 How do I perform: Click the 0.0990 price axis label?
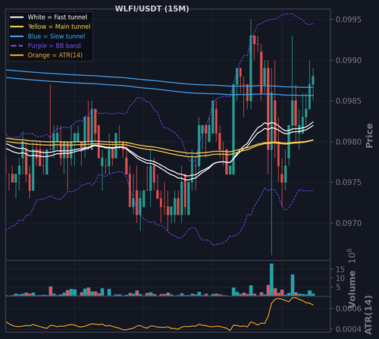(349, 61)
